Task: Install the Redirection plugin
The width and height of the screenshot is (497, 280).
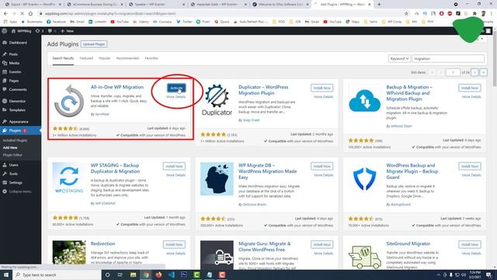Action: (174, 244)
